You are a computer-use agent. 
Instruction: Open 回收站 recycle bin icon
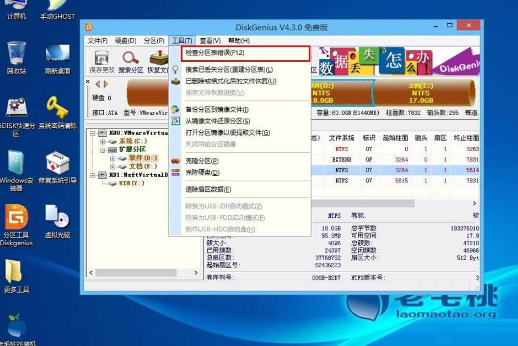16,57
